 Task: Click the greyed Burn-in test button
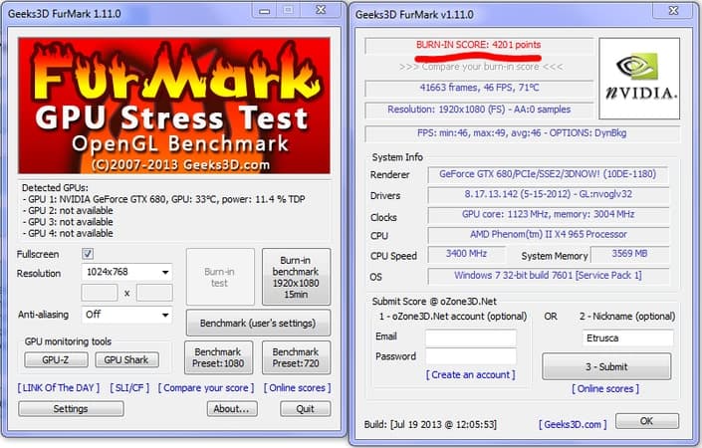[220, 277]
